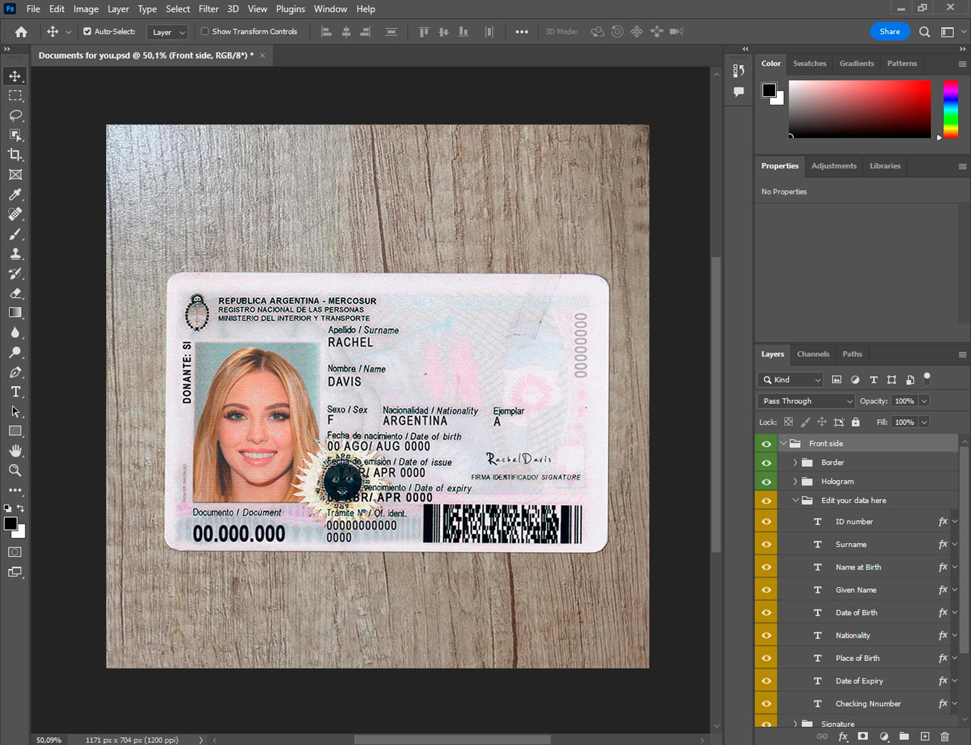
Task: Open the Kind layer filter dropdown
Action: (x=791, y=380)
